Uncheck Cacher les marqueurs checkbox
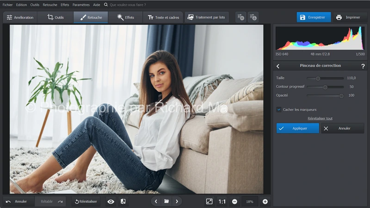The width and height of the screenshot is (370, 208). [x=279, y=110]
